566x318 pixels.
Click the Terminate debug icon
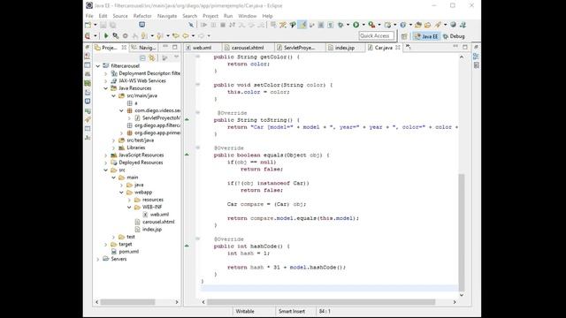pos(223,25)
